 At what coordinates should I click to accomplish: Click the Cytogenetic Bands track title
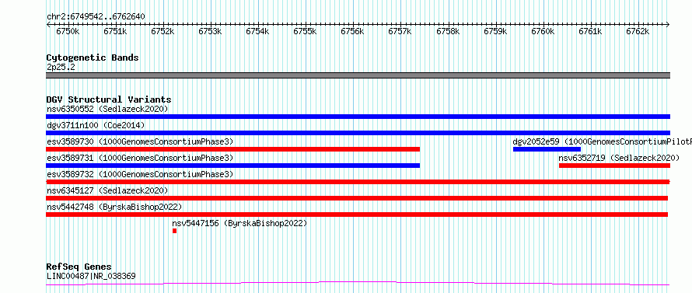click(93, 58)
